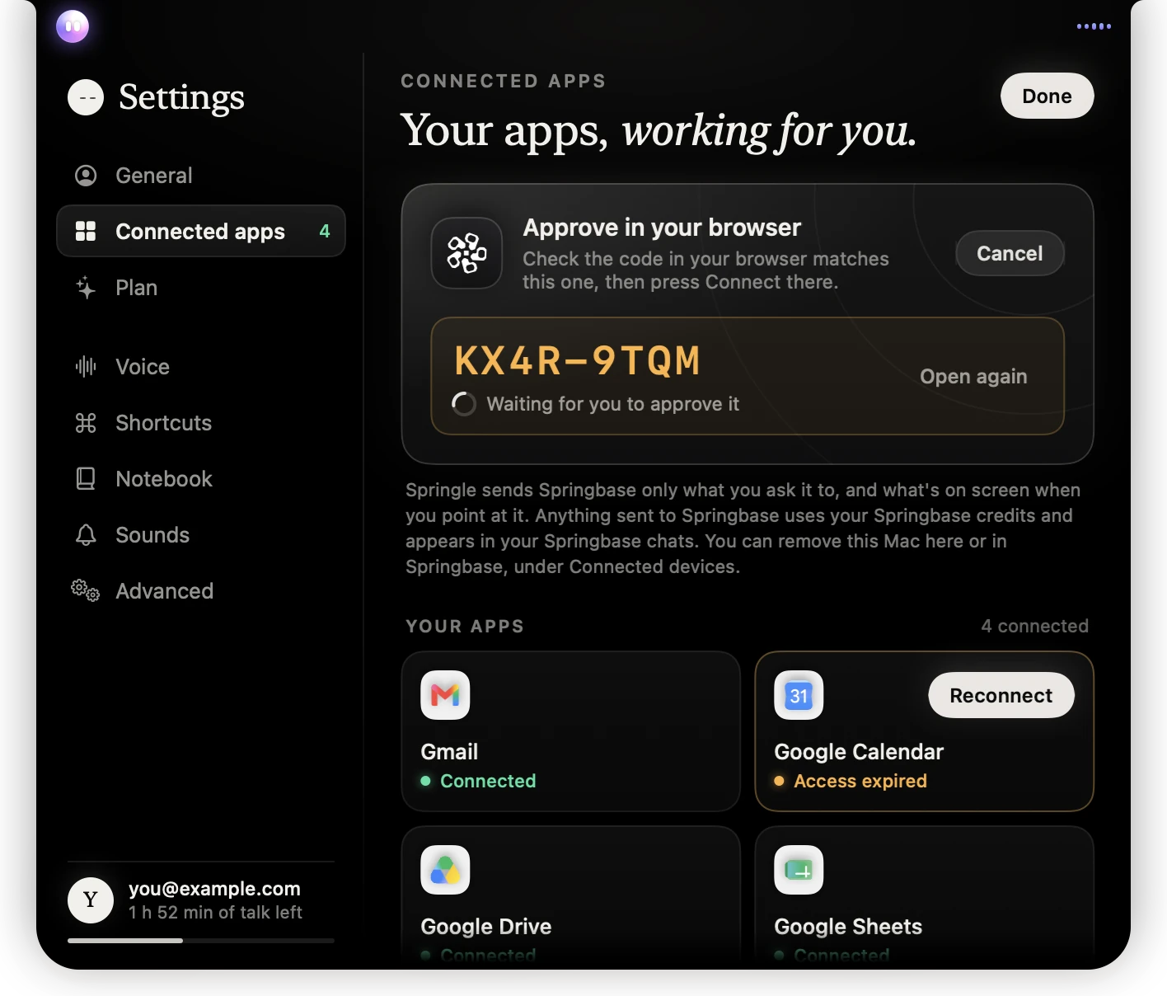Click the General person icon
The height and width of the screenshot is (996, 1167).
86,176
